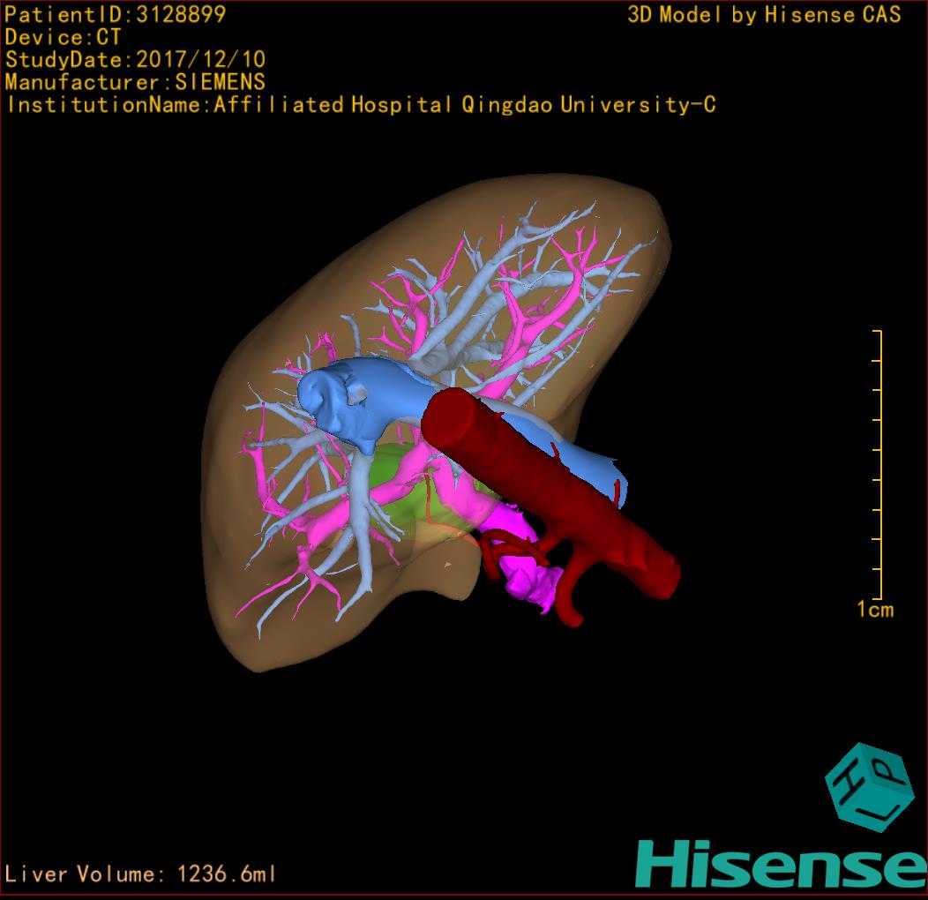Click the PatientID:3128899 text

coord(116,14)
